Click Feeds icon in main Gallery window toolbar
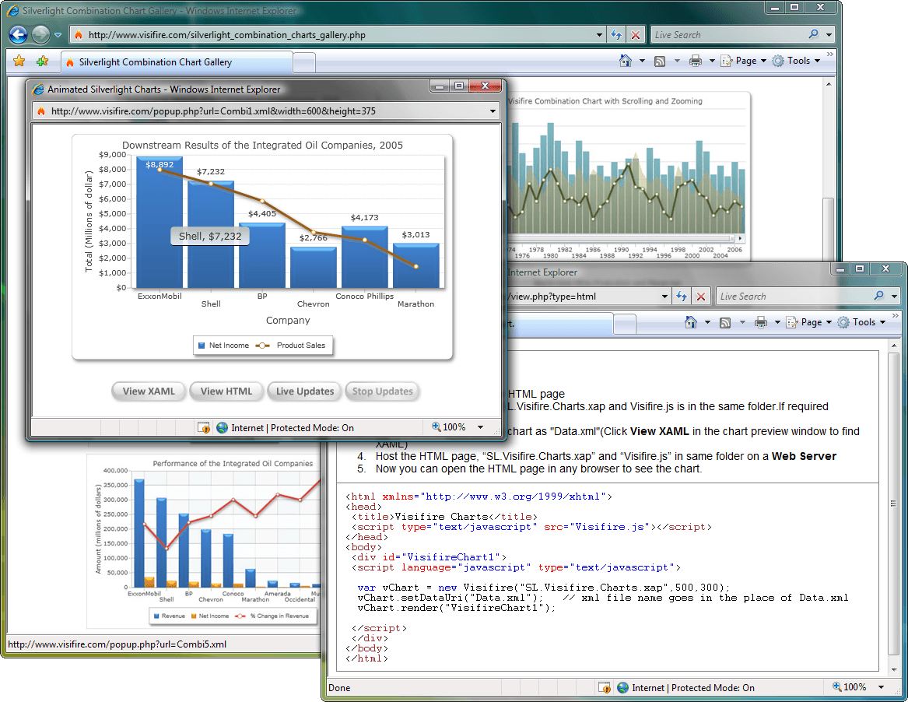Screen dimensions: 908x702 tap(660, 61)
